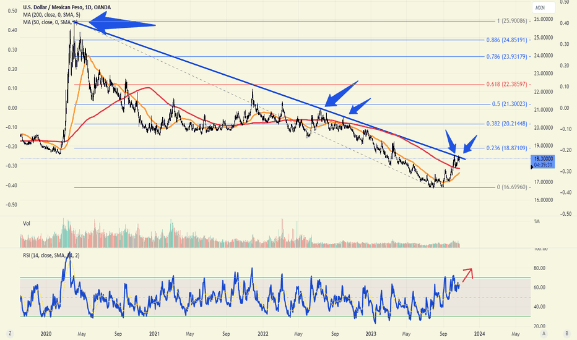Click the 0.5 (21.30023) Fib label

(510, 104)
